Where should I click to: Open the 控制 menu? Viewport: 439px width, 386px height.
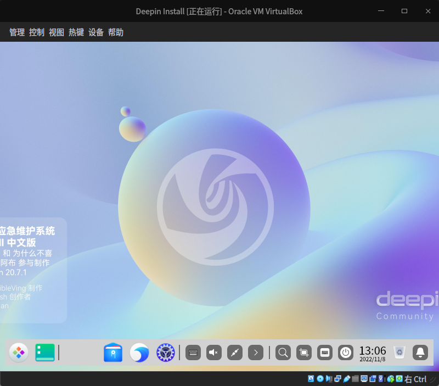click(x=37, y=32)
